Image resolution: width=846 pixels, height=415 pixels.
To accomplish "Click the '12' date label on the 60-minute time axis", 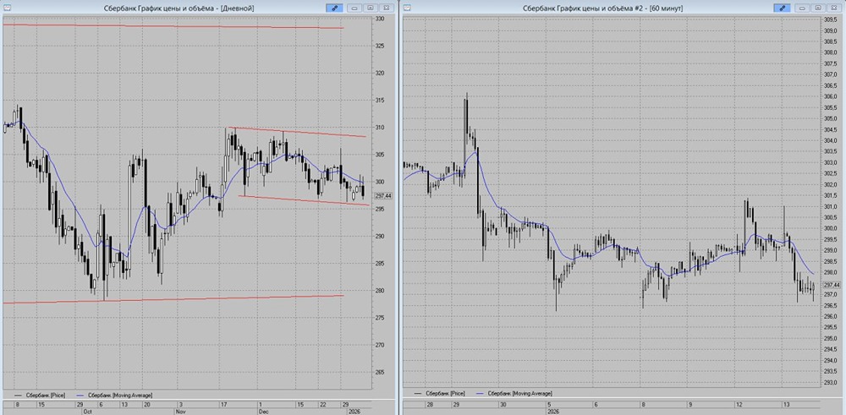I will point(739,404).
